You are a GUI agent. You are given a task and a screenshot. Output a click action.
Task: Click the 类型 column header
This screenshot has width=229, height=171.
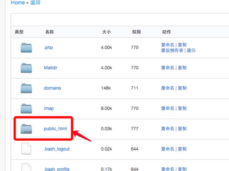(19, 32)
